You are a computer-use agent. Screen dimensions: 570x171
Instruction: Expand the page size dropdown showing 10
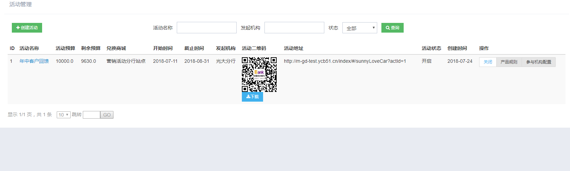click(63, 115)
